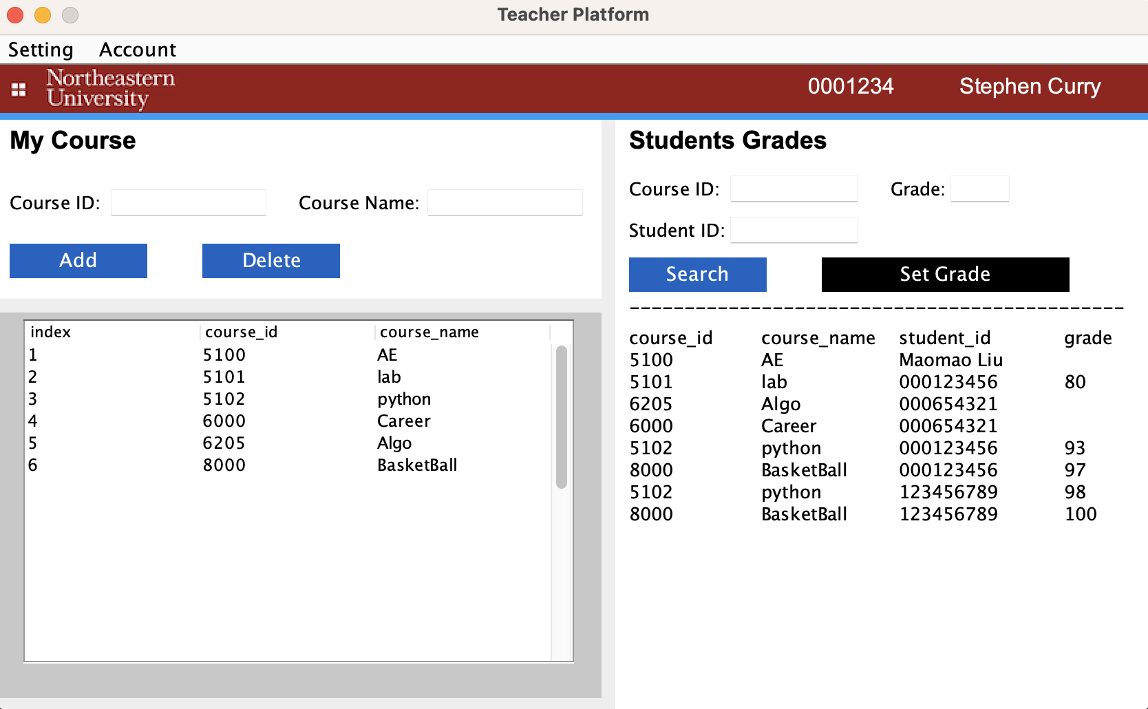1148x709 pixels.
Task: Focus the My Course ID input field
Action: (189, 202)
